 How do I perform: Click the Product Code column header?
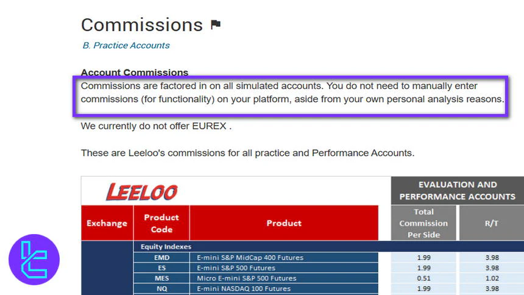161,223
